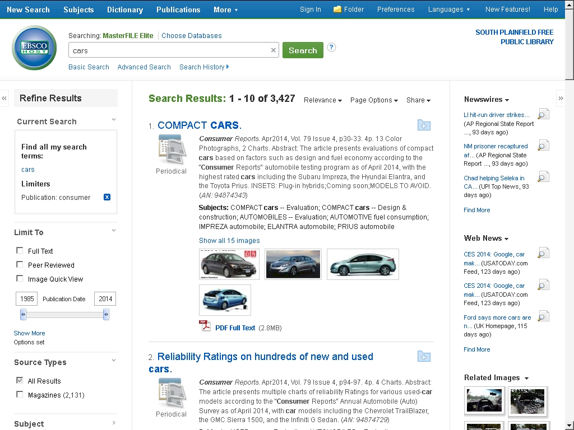574x430 pixels.
Task: Open New Features! in the top bar
Action: pyautogui.click(x=507, y=10)
